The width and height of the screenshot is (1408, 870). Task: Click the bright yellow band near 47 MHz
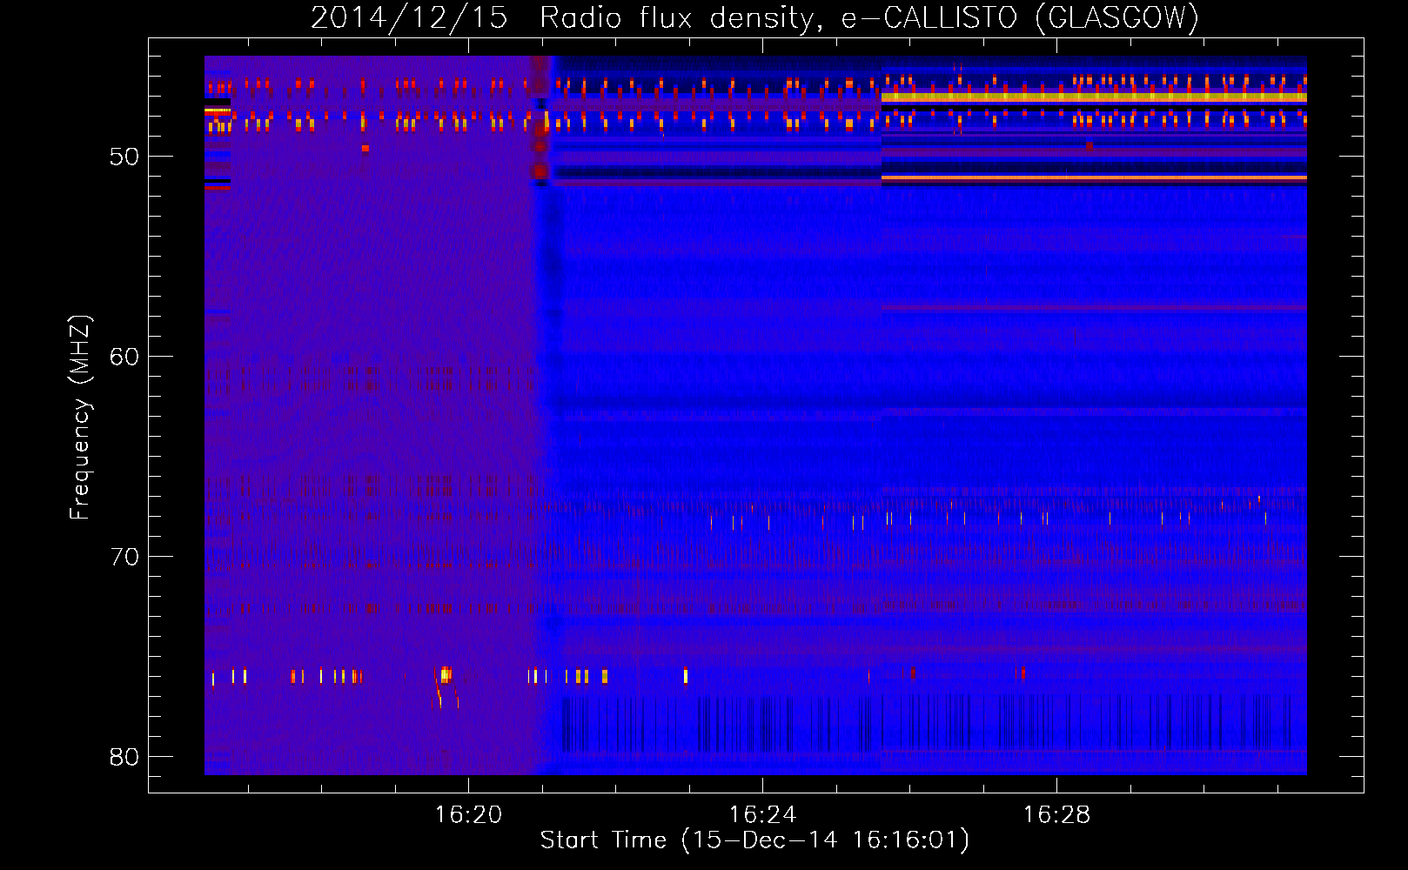1094,97
